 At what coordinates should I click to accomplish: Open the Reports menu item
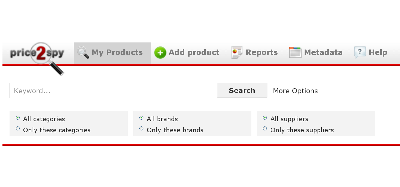point(254,53)
